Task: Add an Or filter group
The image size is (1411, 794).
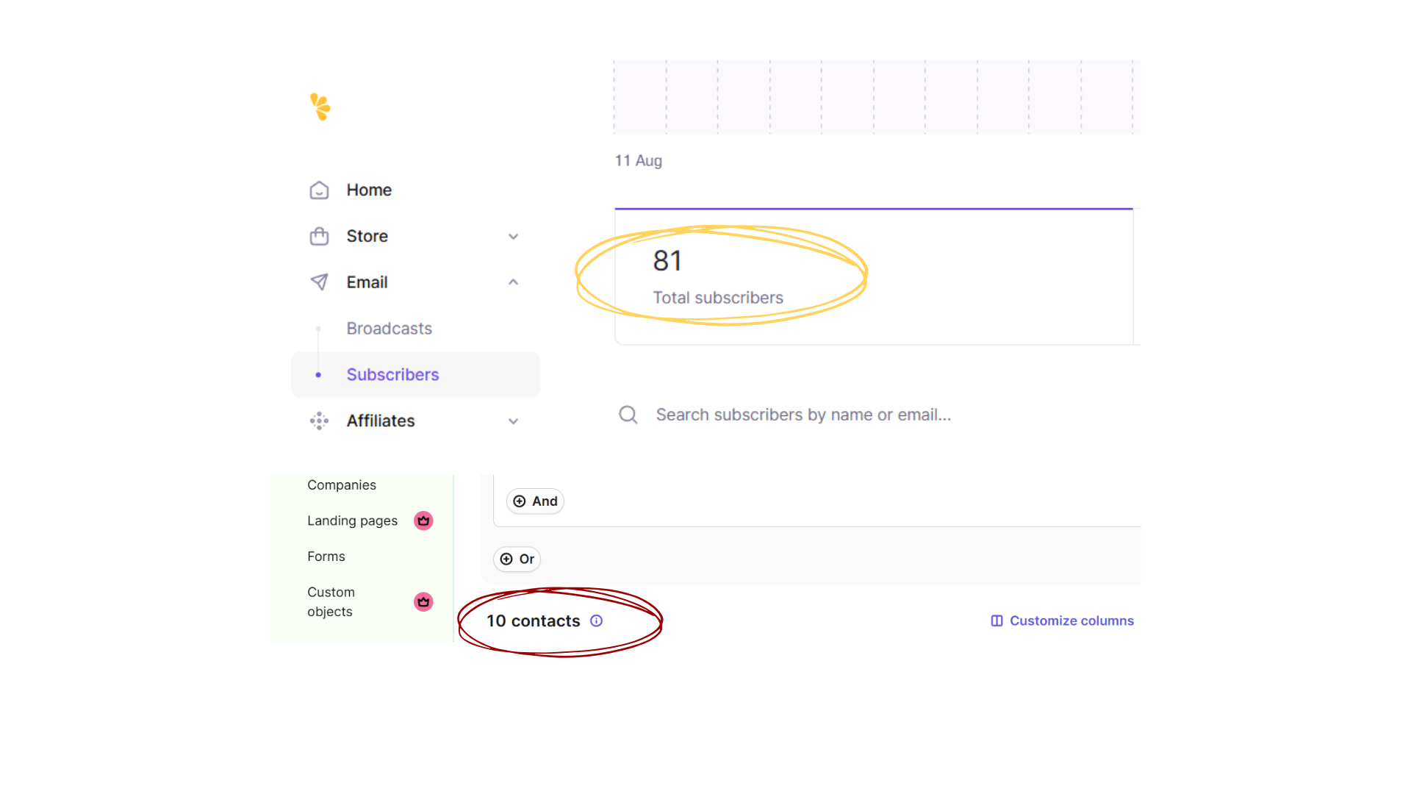Action: [517, 559]
